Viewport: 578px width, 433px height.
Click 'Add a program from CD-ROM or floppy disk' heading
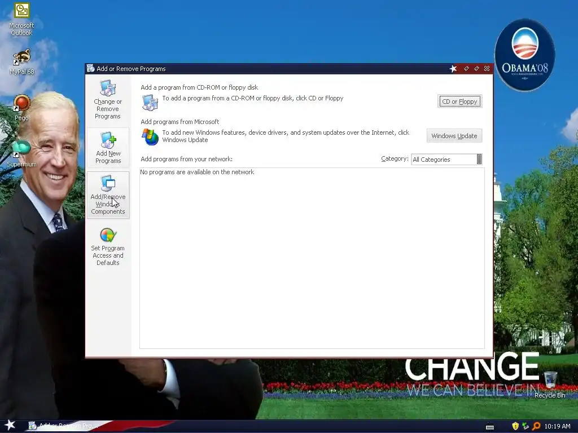199,87
